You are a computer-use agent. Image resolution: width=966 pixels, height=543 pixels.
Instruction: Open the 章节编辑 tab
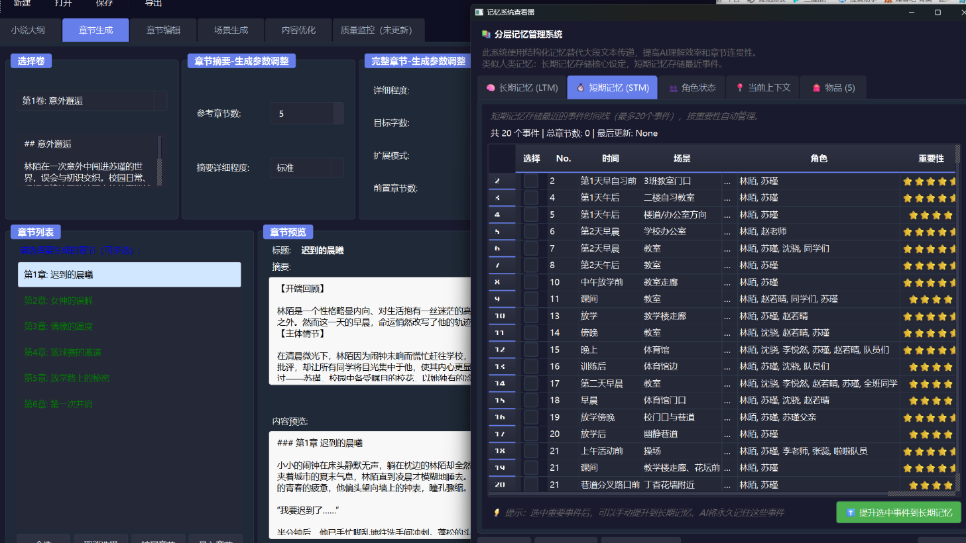(163, 30)
